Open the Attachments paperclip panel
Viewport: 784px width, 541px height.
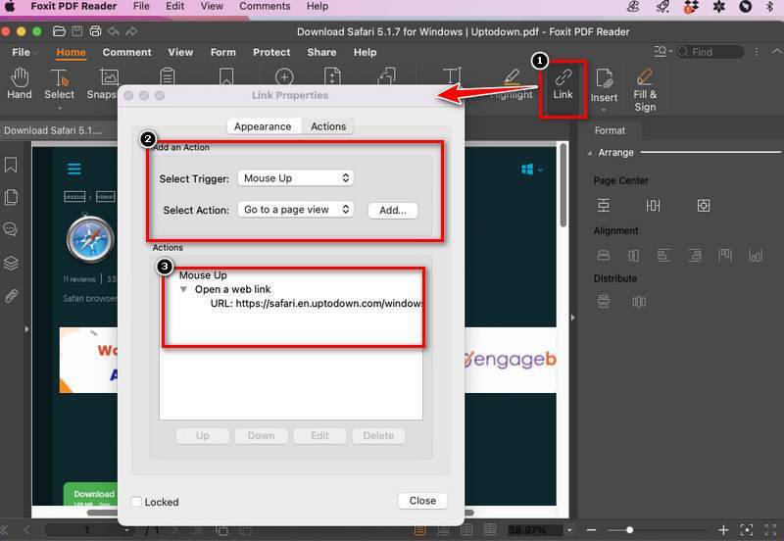point(11,296)
